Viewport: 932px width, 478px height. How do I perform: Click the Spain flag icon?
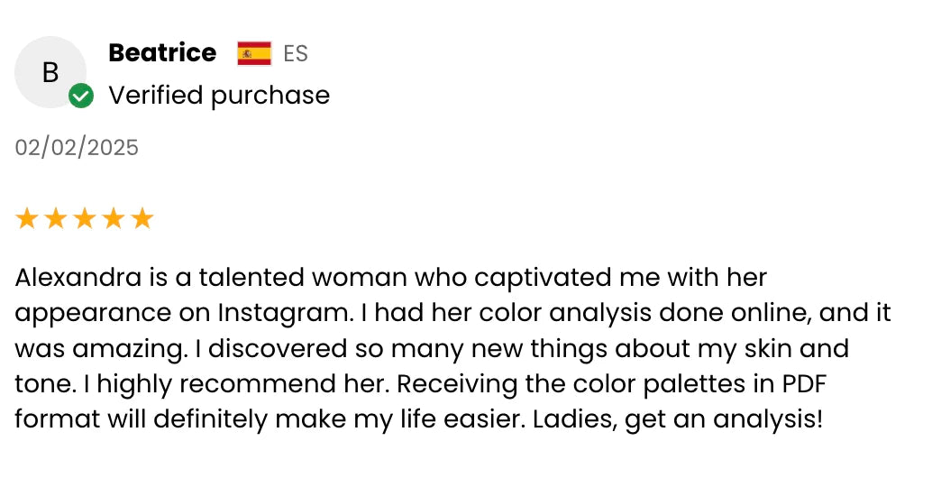tap(254, 54)
